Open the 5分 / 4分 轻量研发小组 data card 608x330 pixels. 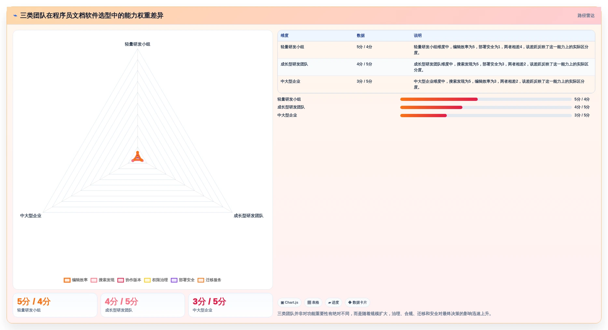point(55,305)
